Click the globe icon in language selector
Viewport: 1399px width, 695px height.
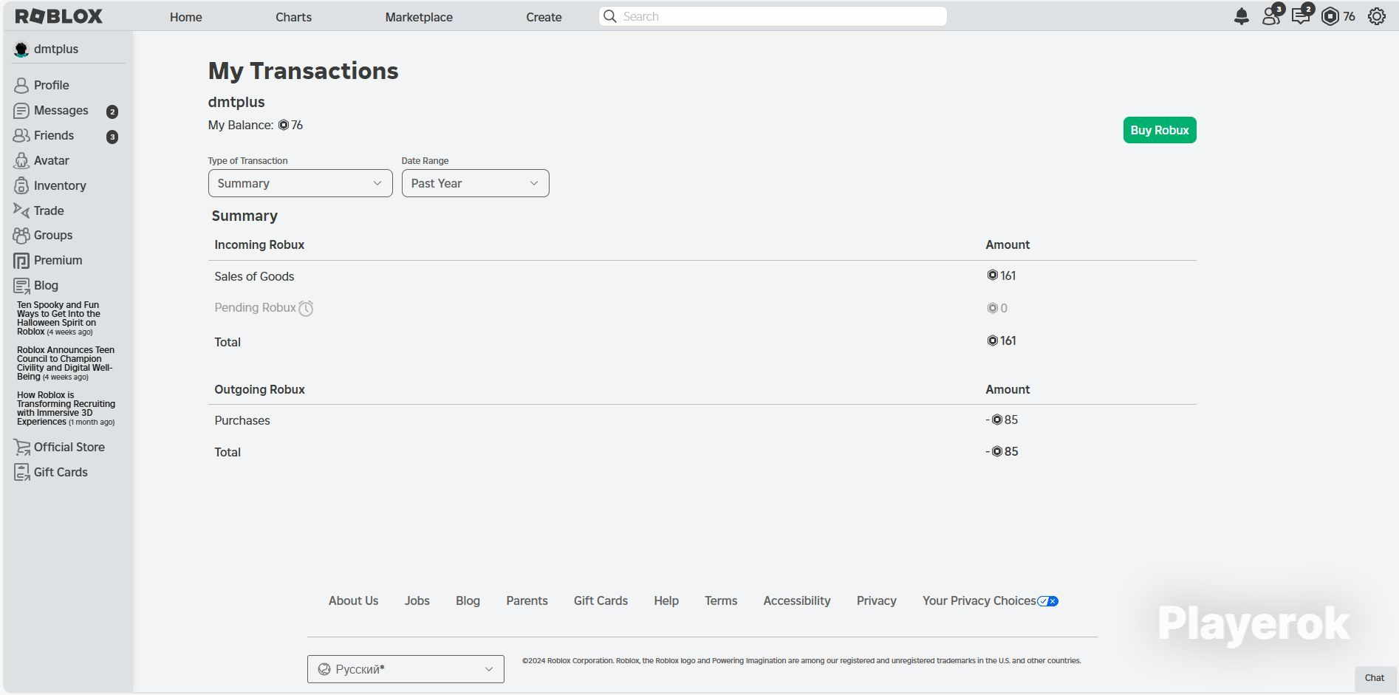tap(324, 669)
